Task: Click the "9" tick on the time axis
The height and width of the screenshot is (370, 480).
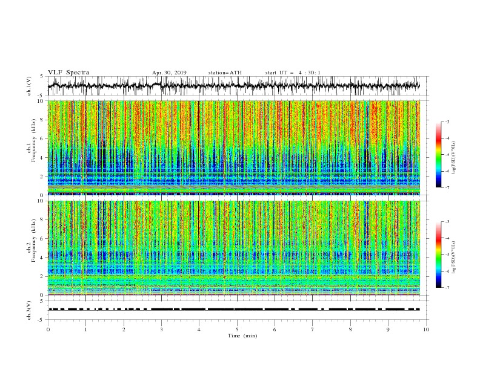Action: click(x=388, y=329)
